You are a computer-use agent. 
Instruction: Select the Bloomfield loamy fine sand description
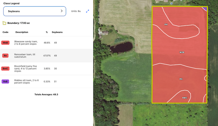click(x=26, y=69)
